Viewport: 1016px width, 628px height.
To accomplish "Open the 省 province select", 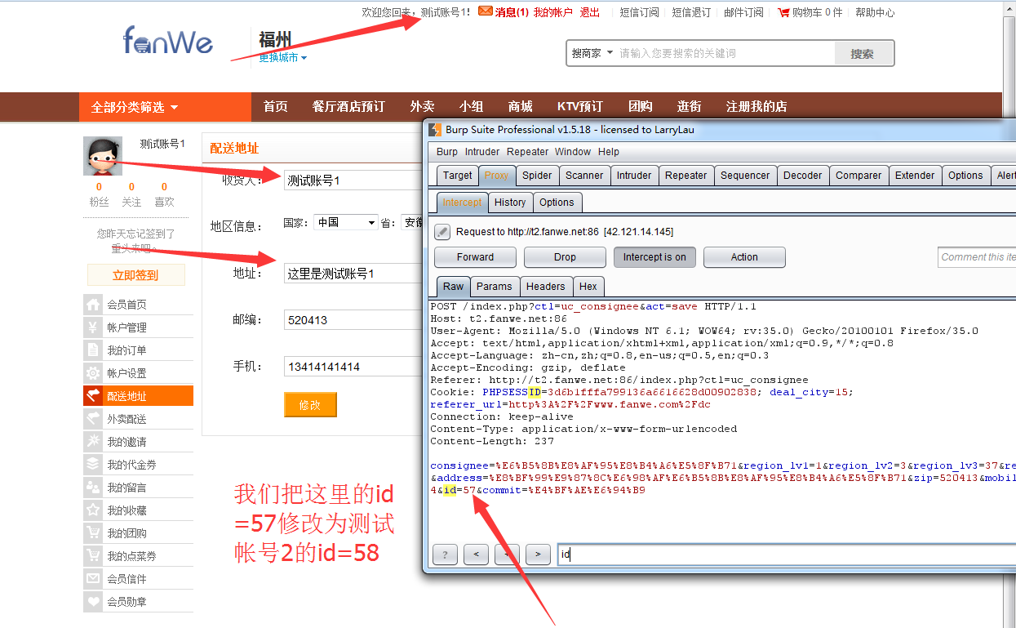I will 412,222.
